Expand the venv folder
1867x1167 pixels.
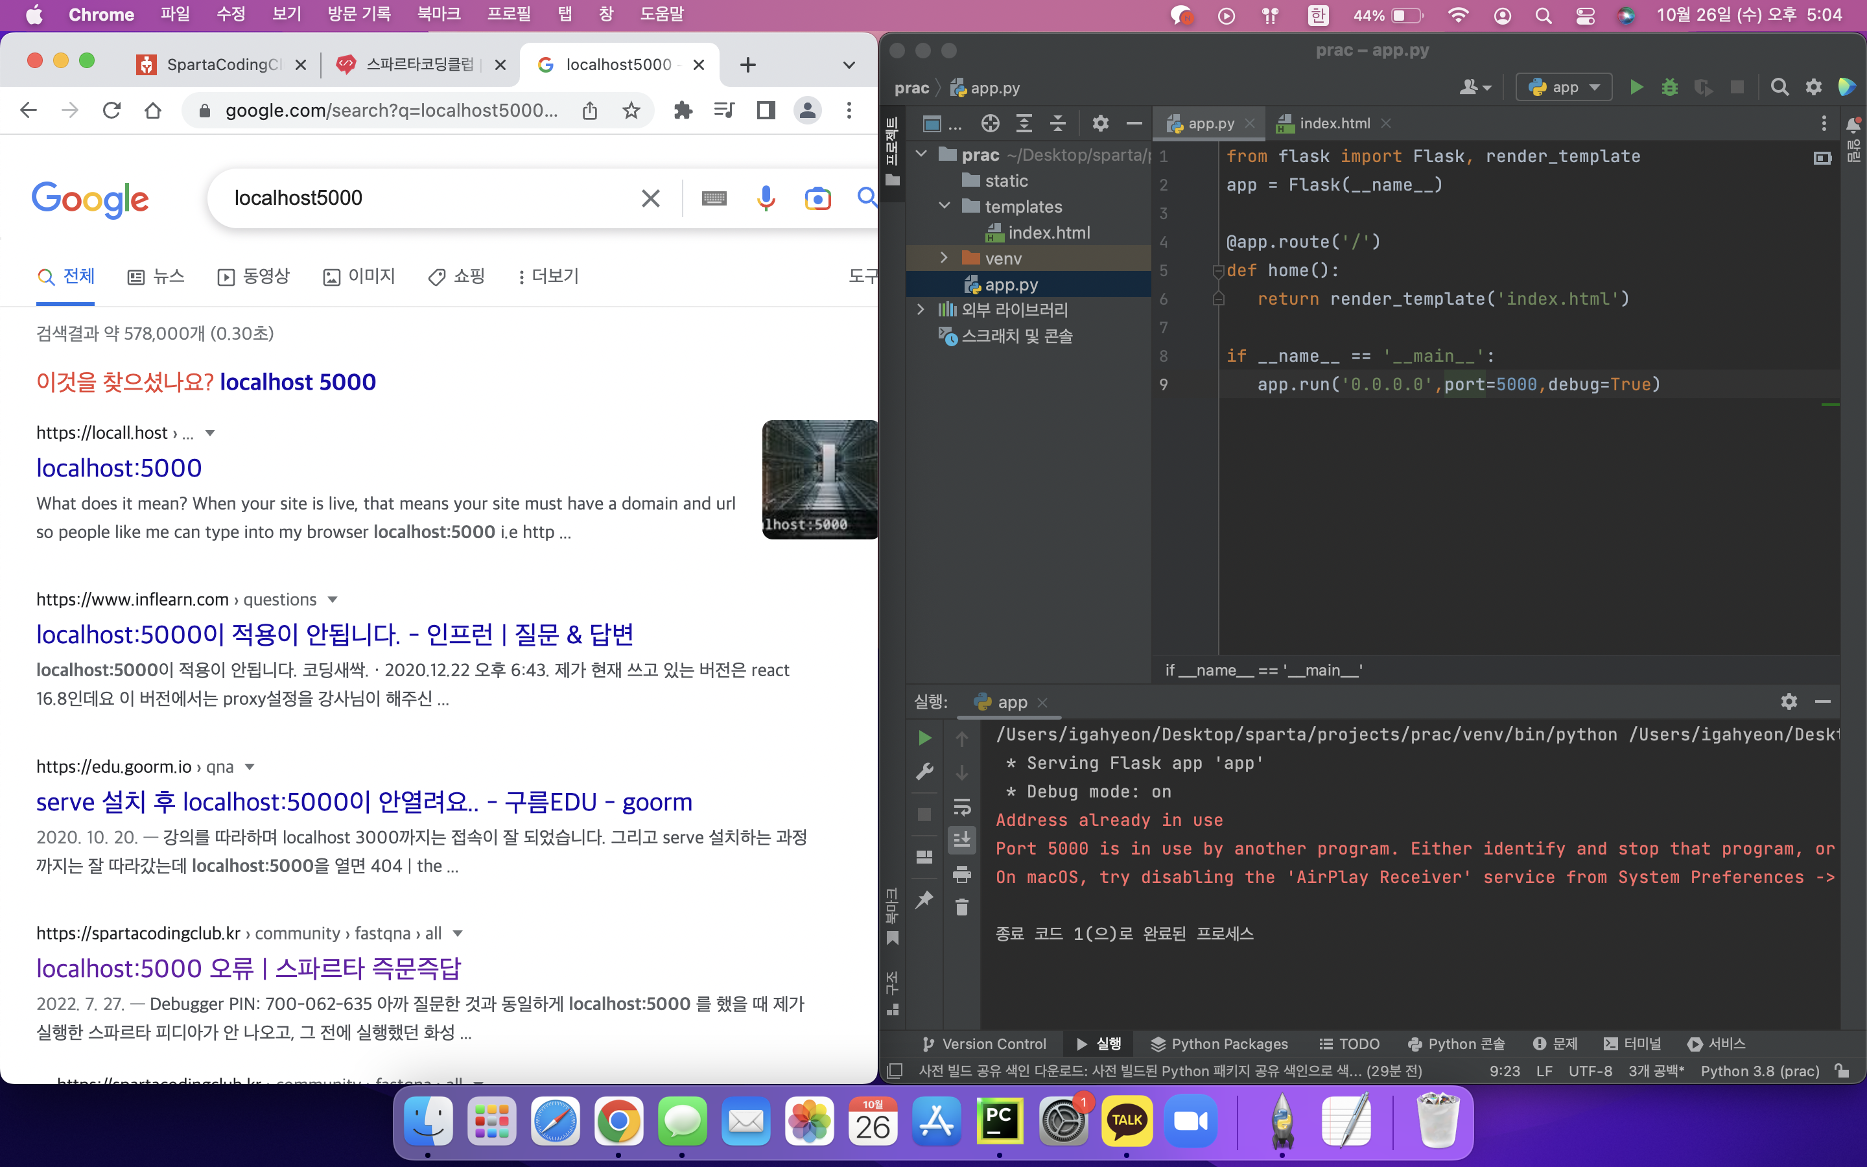coord(945,258)
